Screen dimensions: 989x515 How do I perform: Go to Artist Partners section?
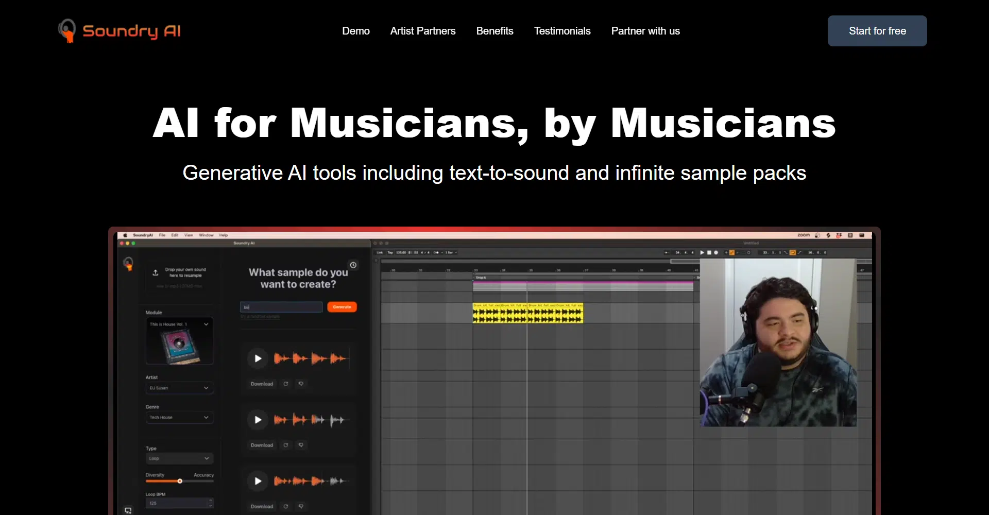click(x=422, y=31)
